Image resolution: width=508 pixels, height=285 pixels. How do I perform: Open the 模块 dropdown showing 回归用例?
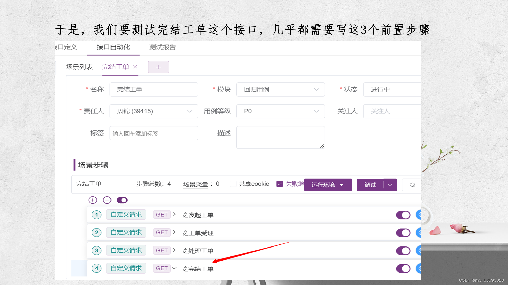click(x=281, y=89)
